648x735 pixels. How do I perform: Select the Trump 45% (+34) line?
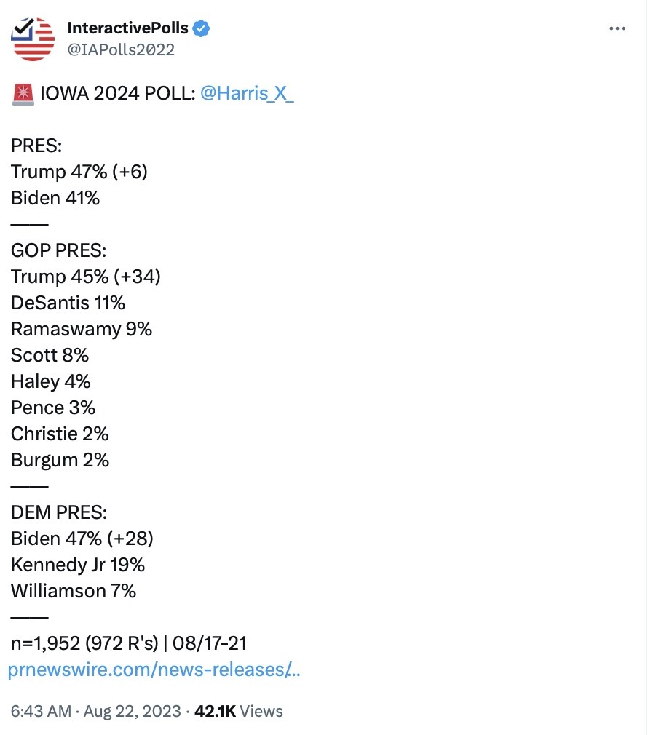click(86, 277)
